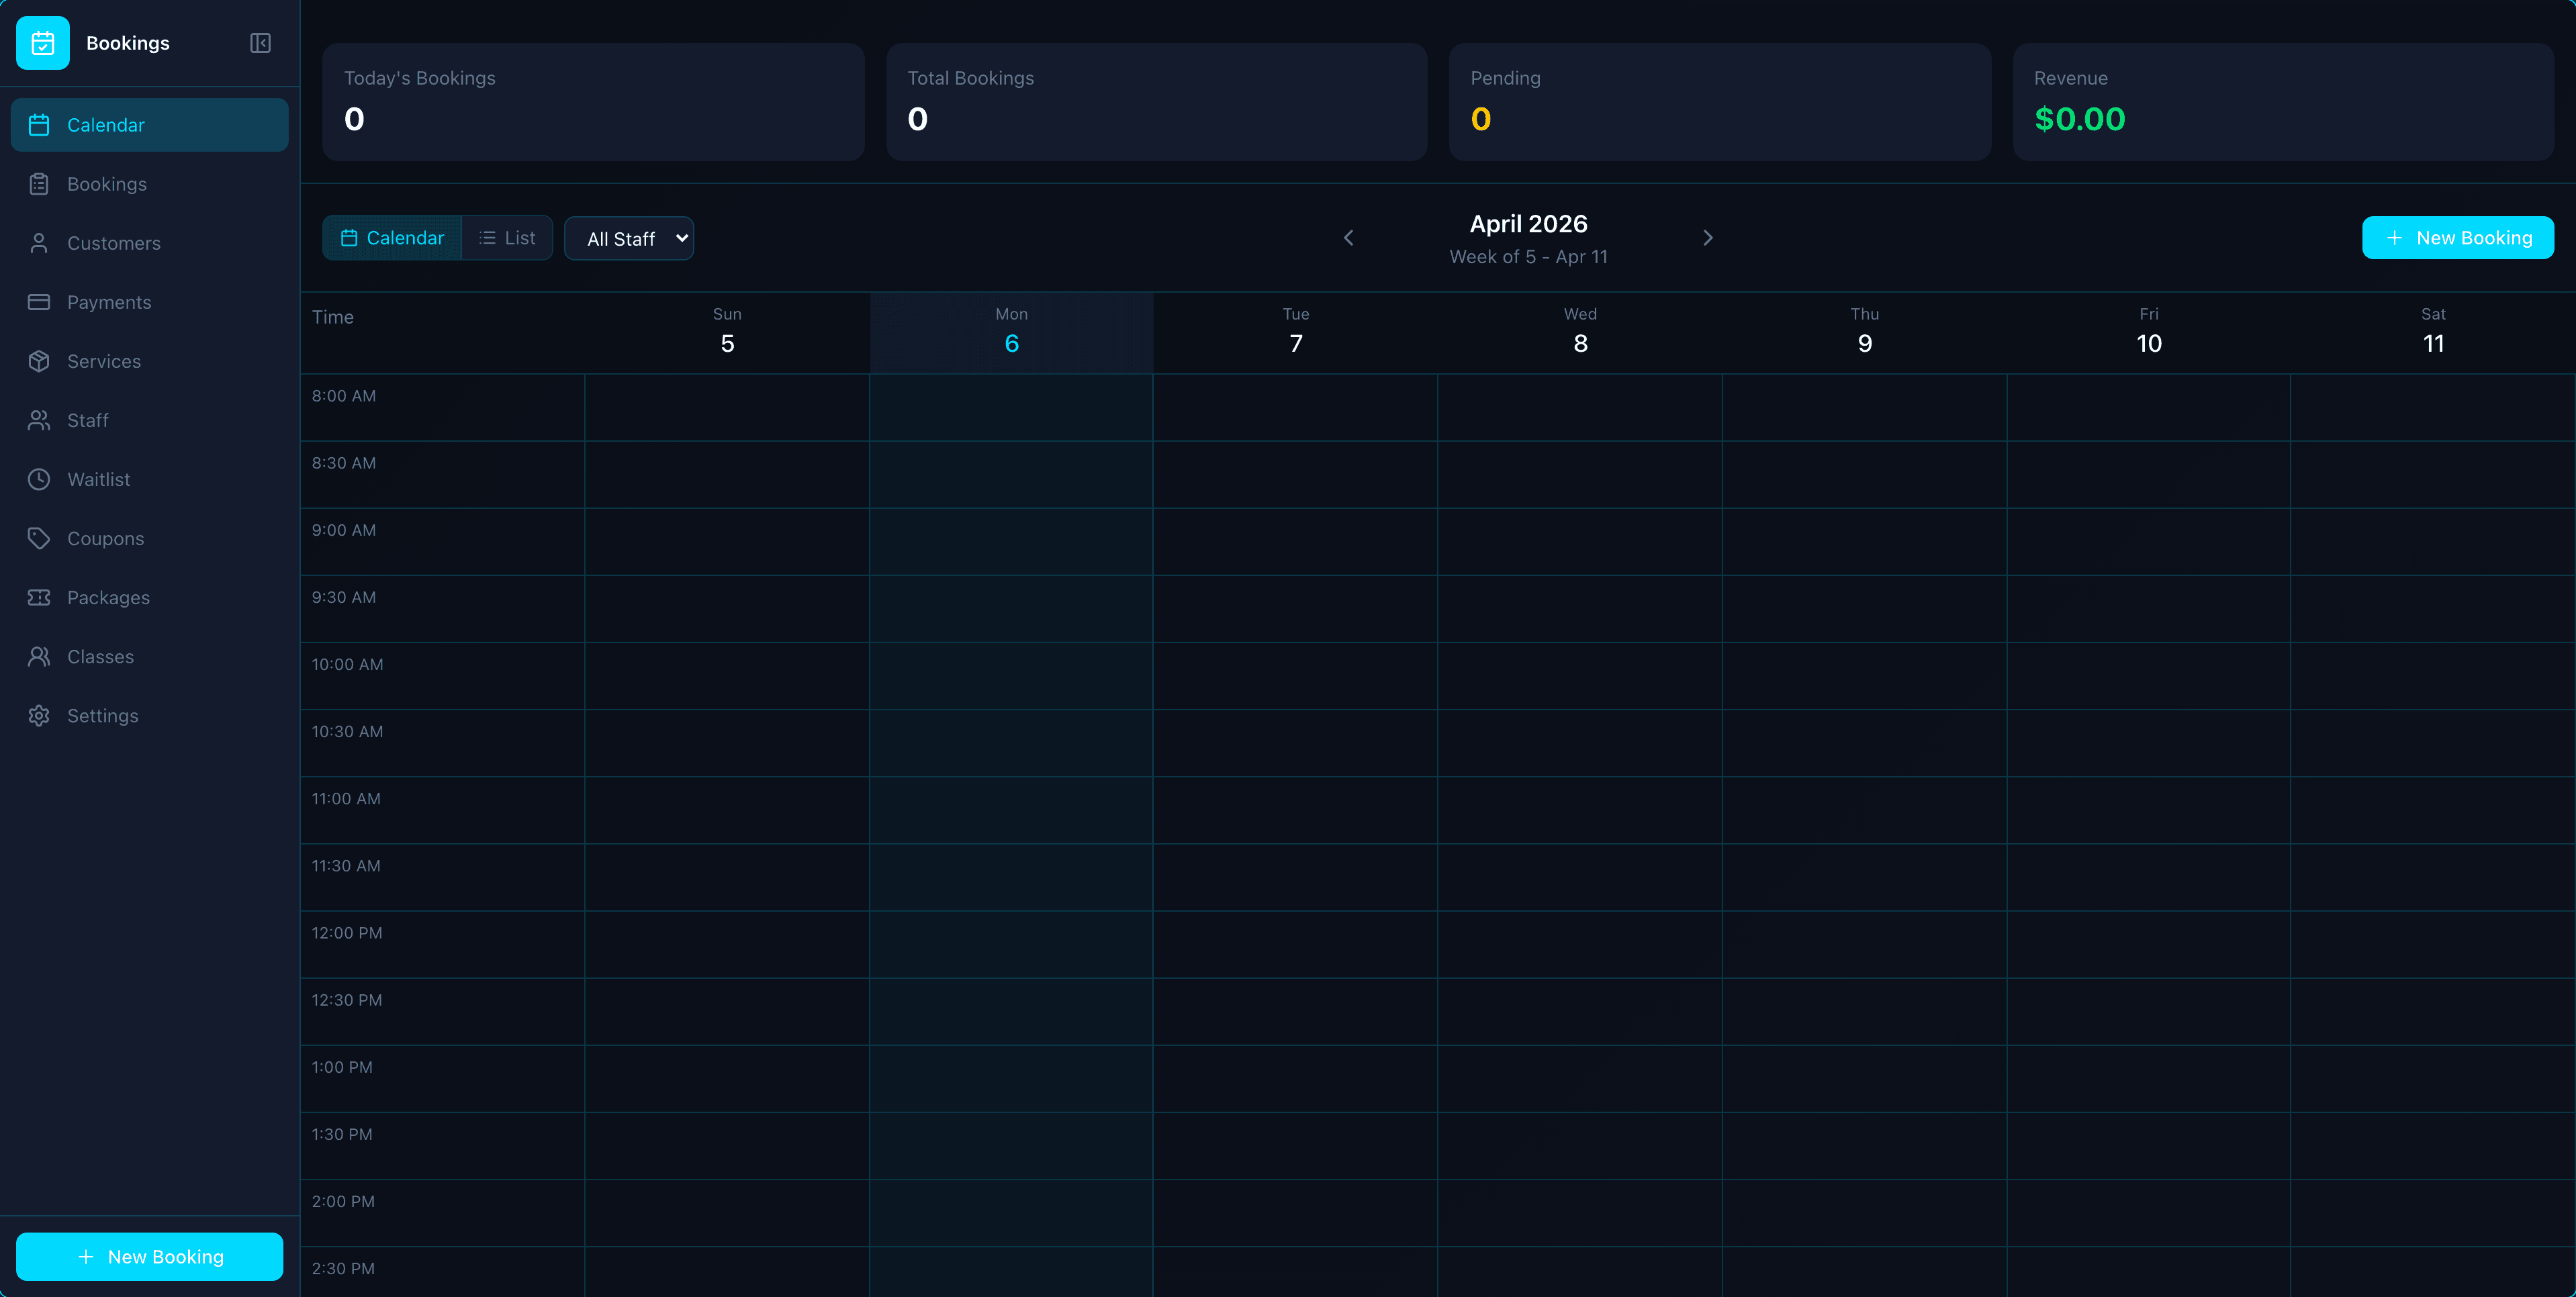Open the All Staff dropdown
The image size is (2576, 1297).
pyautogui.click(x=629, y=237)
